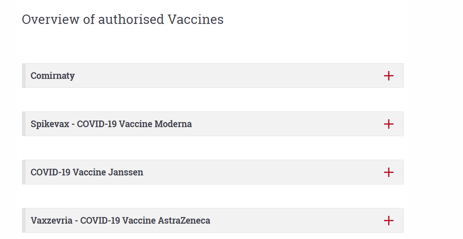Click the left accent bar of the Spikevax row
This screenshot has height=239, width=463.
click(24, 124)
